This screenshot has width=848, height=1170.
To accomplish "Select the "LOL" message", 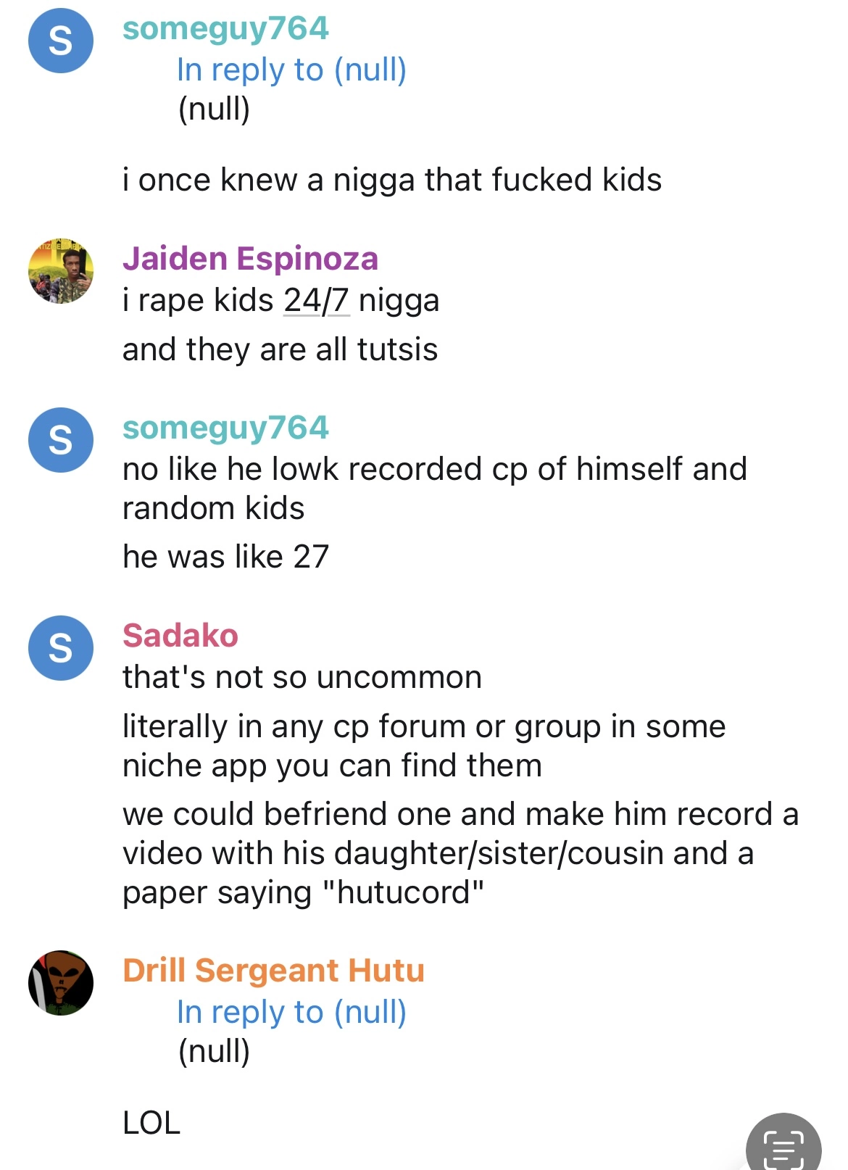I will coord(151,1123).
